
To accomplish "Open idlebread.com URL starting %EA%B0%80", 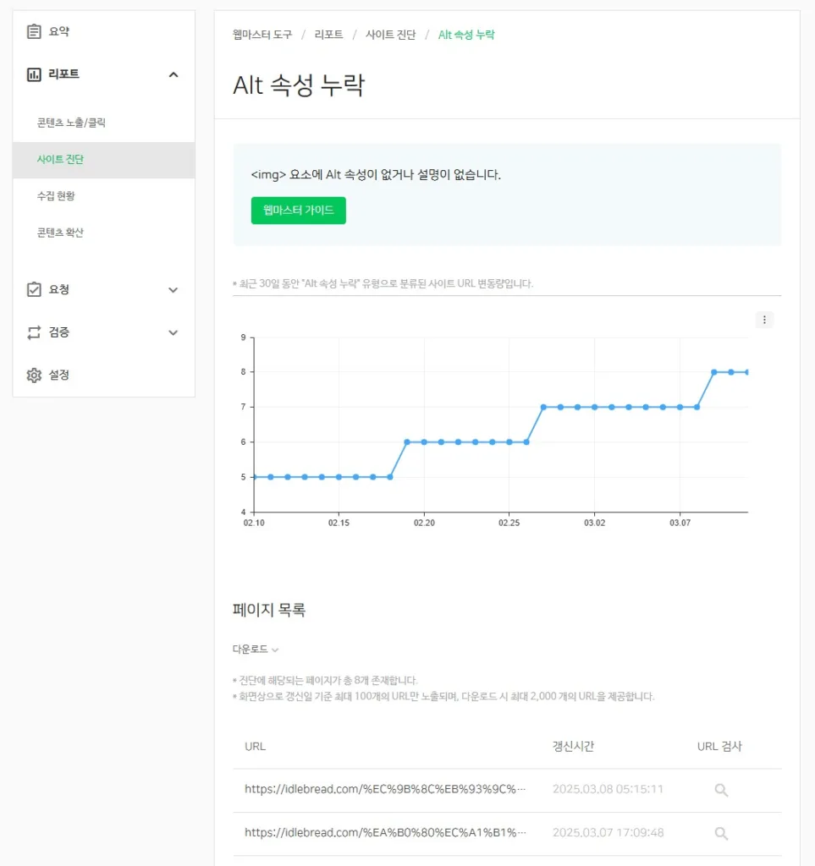I will click(385, 832).
